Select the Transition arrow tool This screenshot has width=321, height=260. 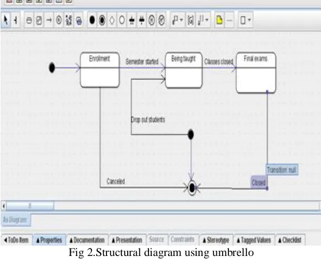tap(49, 20)
